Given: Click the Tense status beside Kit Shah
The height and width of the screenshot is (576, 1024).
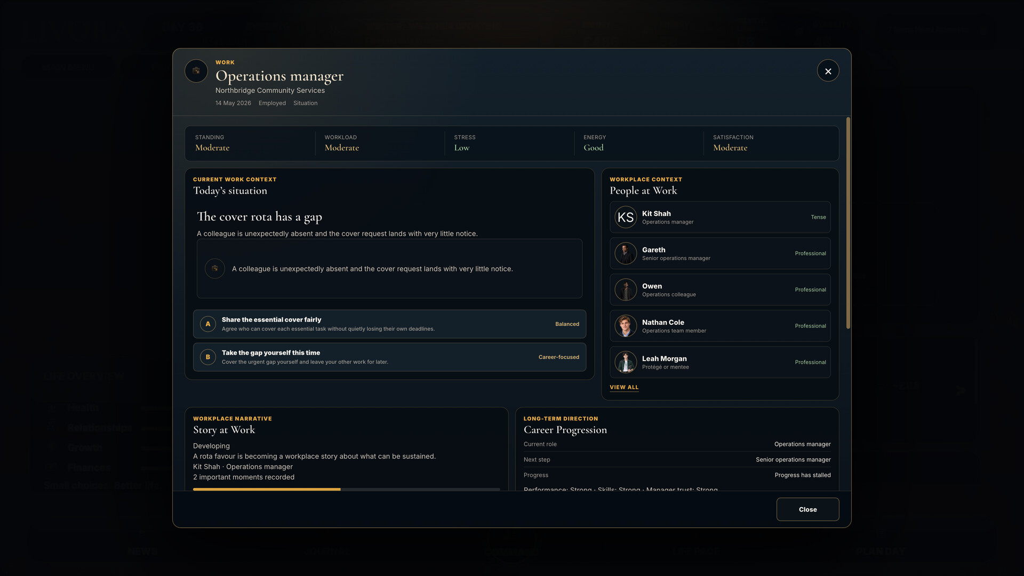Looking at the screenshot, I should coord(818,217).
